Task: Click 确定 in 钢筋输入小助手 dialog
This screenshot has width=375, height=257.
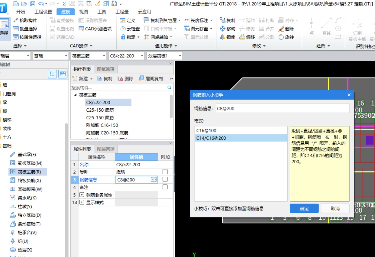Action: tap(304, 208)
